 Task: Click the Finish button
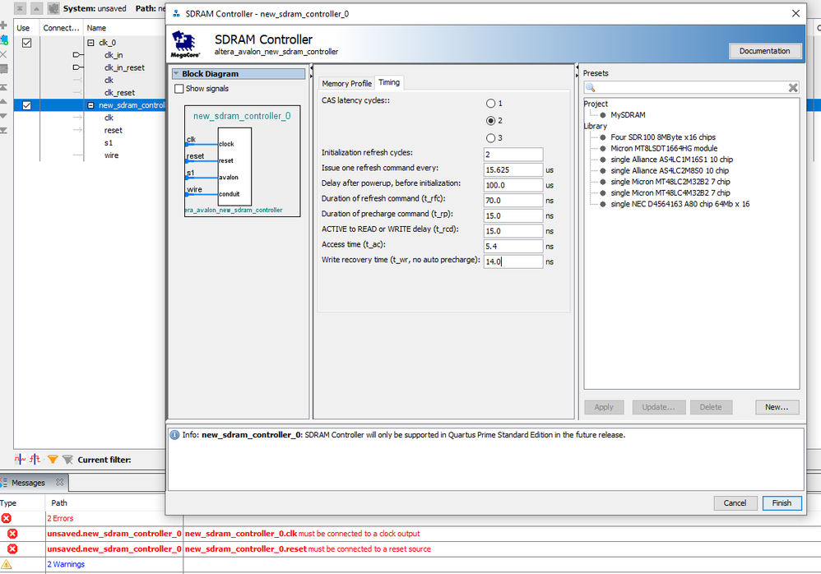click(x=781, y=502)
